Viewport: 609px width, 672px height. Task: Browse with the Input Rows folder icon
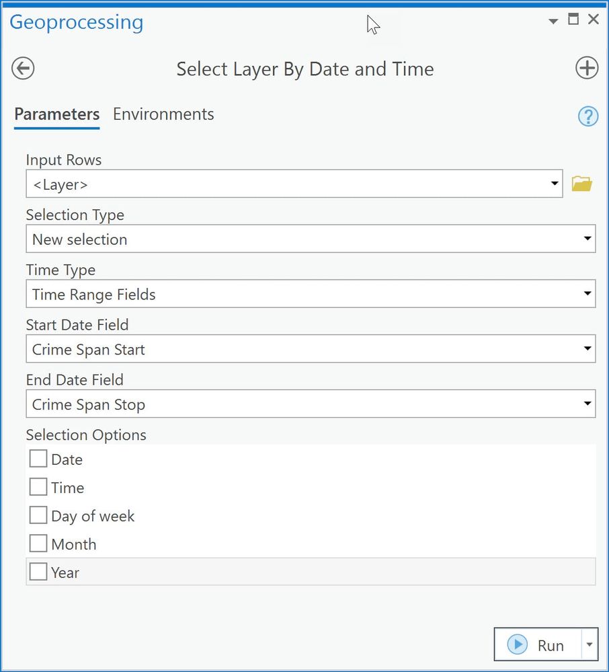(x=581, y=184)
